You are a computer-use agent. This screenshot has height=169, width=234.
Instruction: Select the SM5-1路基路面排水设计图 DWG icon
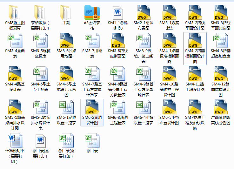pyautogui.click(x=15, y=107)
